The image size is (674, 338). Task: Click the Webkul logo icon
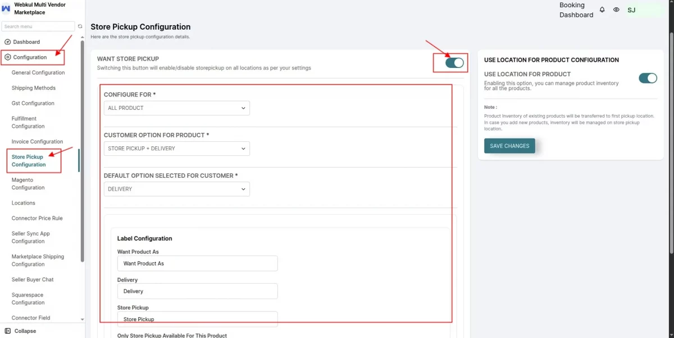tap(6, 8)
